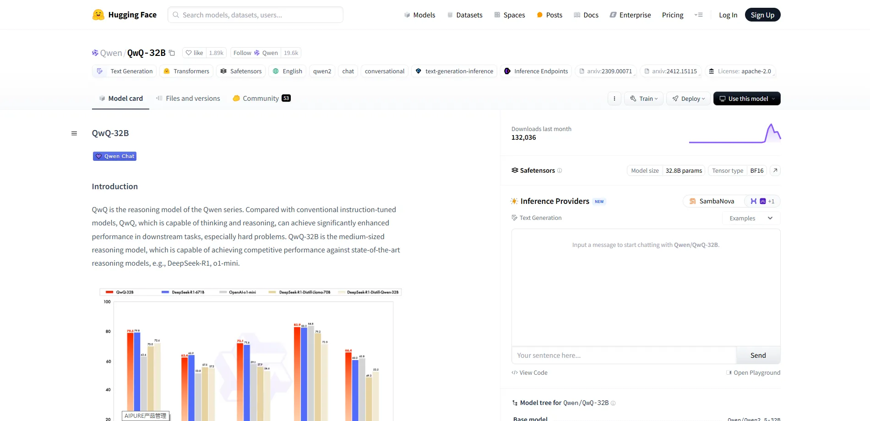Open the View Code link
This screenshot has height=421, width=870.
529,373
